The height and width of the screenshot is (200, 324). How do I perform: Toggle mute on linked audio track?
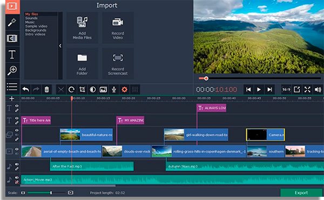point(17,164)
